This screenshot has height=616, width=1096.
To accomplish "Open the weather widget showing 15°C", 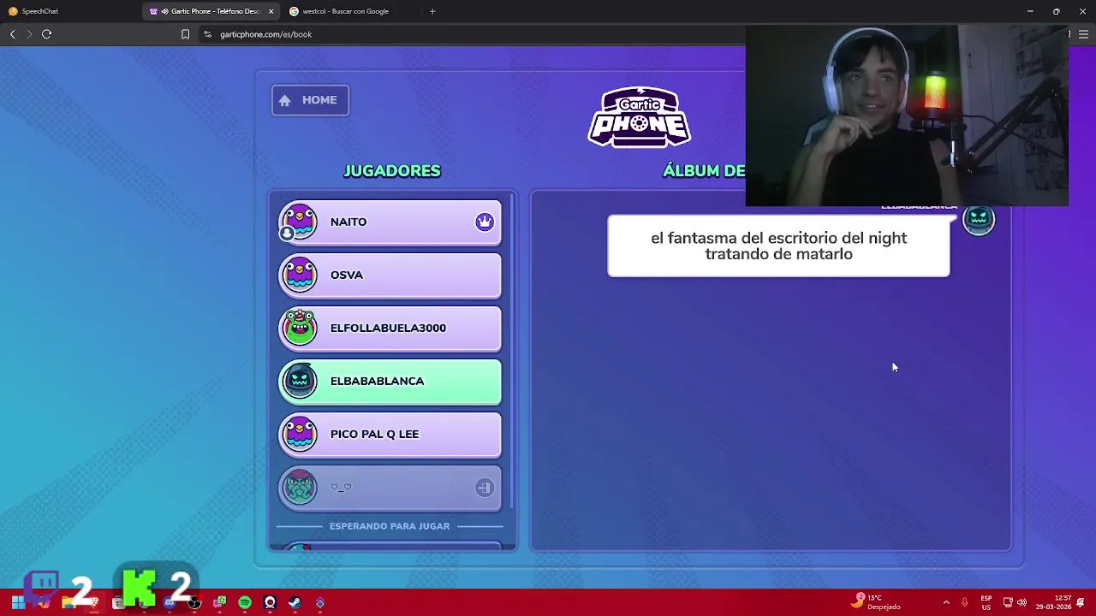I will tap(877, 602).
